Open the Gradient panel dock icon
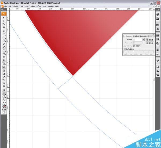Image resolution: width=161 pixels, height=148 pixels. pos(158,39)
